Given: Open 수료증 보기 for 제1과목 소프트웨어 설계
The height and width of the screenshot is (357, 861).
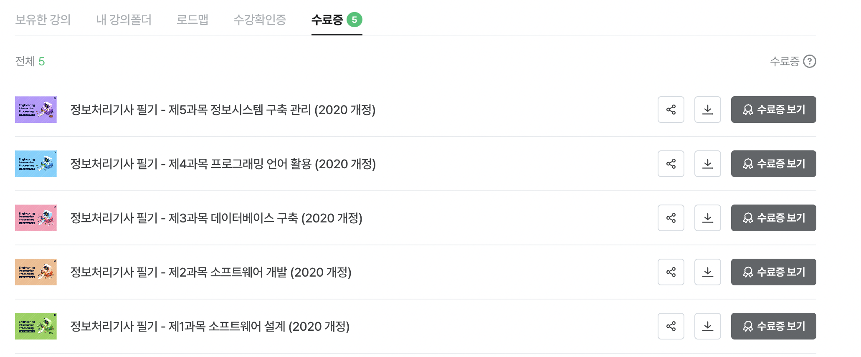Looking at the screenshot, I should pyautogui.click(x=773, y=326).
